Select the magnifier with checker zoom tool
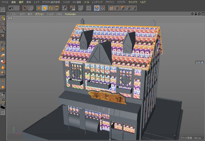Screen dimensions: 205x141 tap(3, 101)
